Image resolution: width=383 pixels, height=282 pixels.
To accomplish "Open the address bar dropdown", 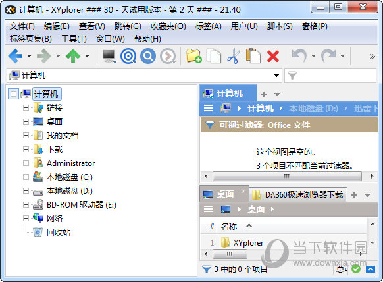I will (276, 76).
